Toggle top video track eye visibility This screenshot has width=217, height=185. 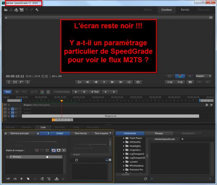(12, 109)
